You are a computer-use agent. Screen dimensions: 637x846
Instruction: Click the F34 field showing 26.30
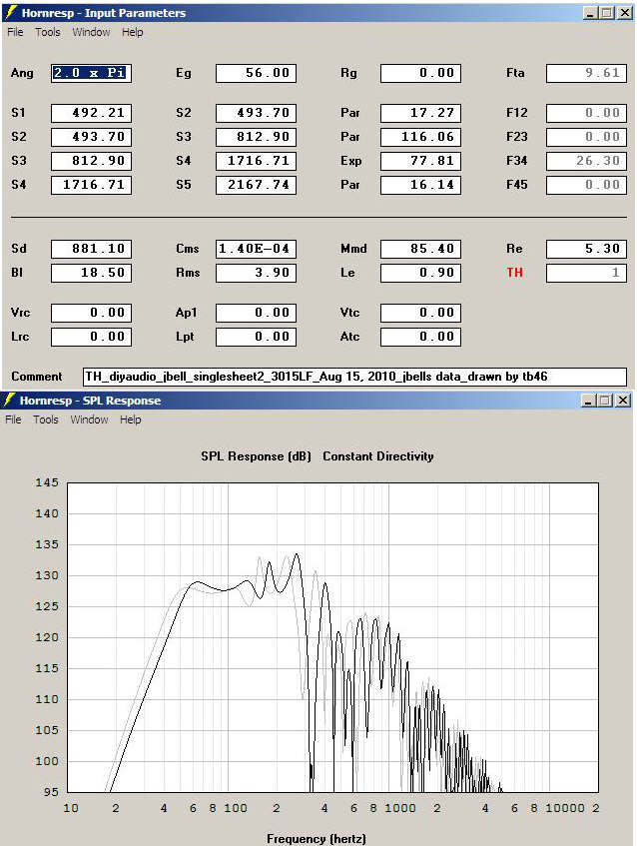tap(586, 160)
